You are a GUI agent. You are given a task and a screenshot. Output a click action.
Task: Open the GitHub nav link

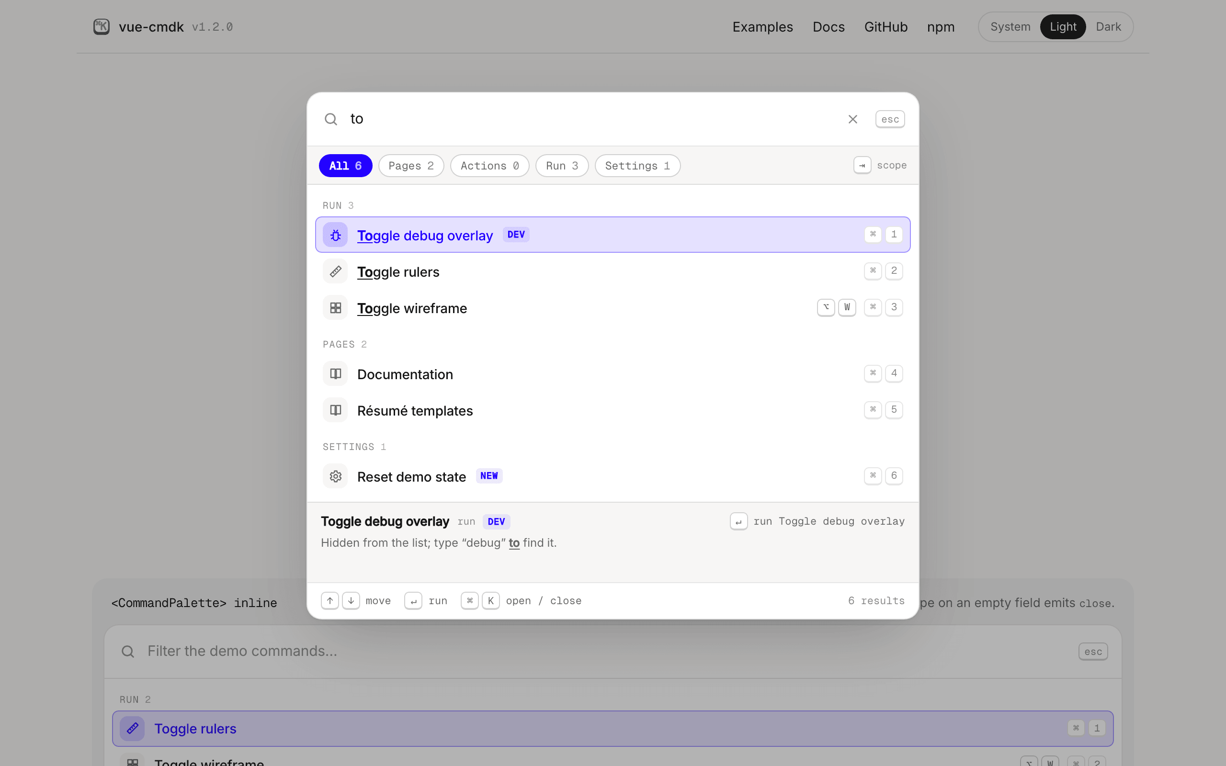(885, 27)
